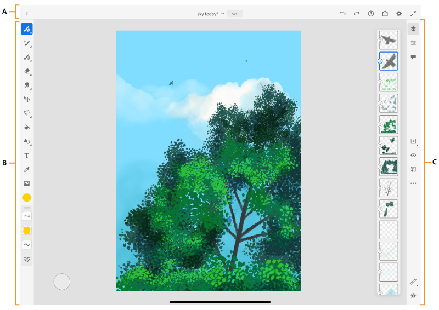Select the dark foliage frame layer thumbnail
Viewport: 439px width, 310px height.
[x=389, y=167]
